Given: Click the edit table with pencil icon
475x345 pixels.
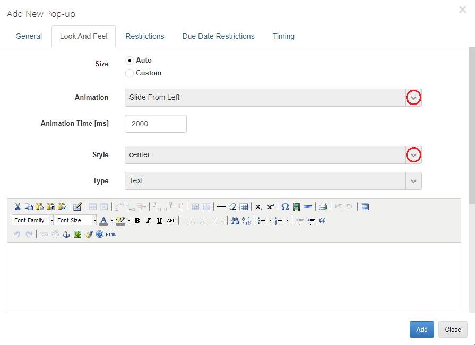Looking at the screenshot, I should [77, 207].
